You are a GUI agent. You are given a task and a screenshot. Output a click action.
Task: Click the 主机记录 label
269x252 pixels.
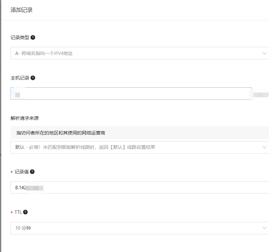(20, 78)
